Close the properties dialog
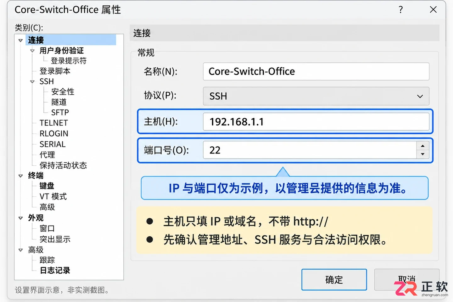Viewport: 453px width, 302px height. pos(433,10)
